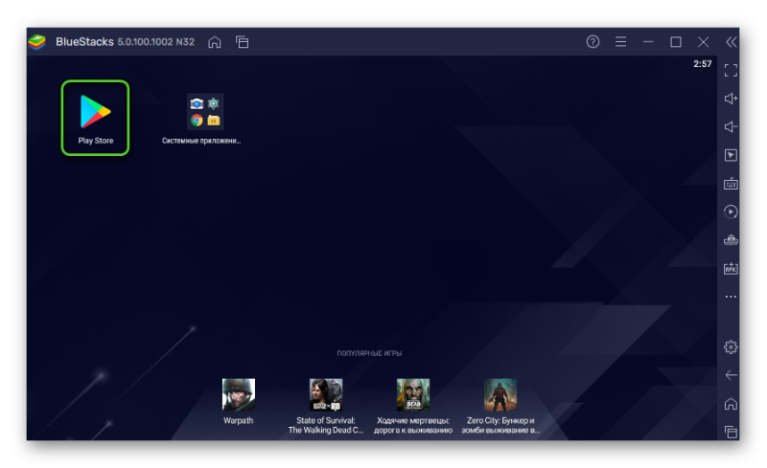Click the Android back arrow
Image resolution: width=767 pixels, height=468 pixels.
click(731, 375)
